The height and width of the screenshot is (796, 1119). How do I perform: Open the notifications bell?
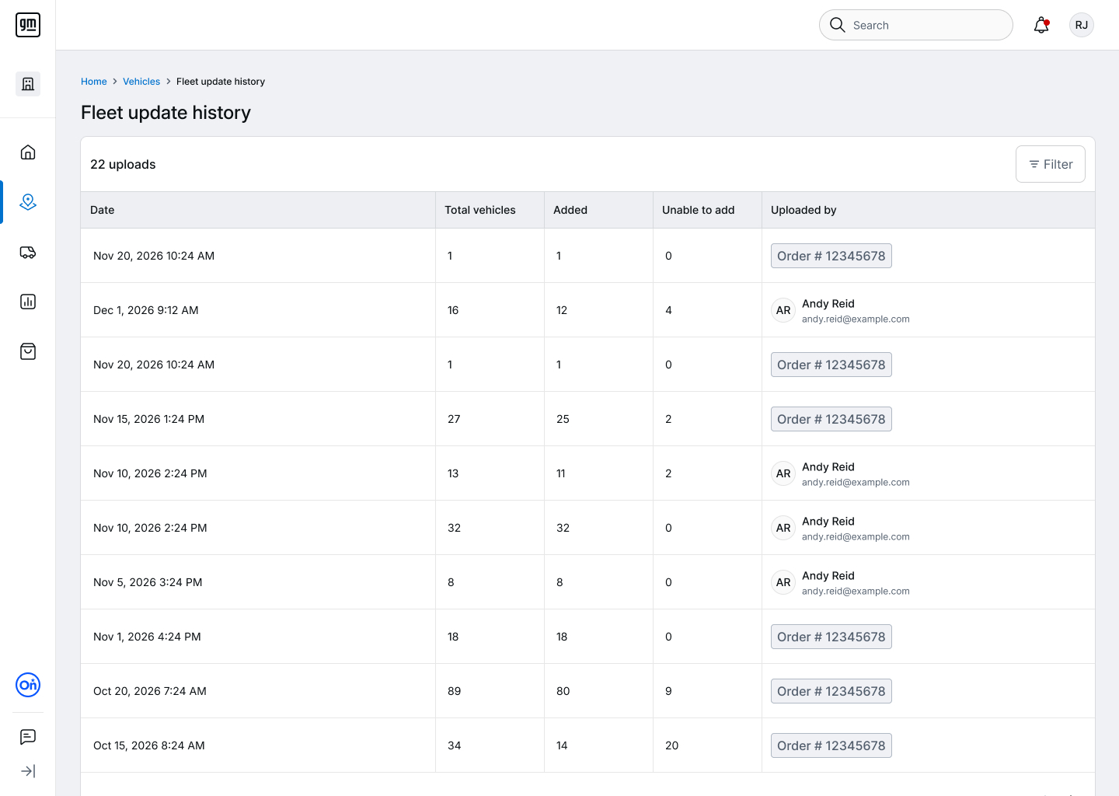pos(1041,25)
